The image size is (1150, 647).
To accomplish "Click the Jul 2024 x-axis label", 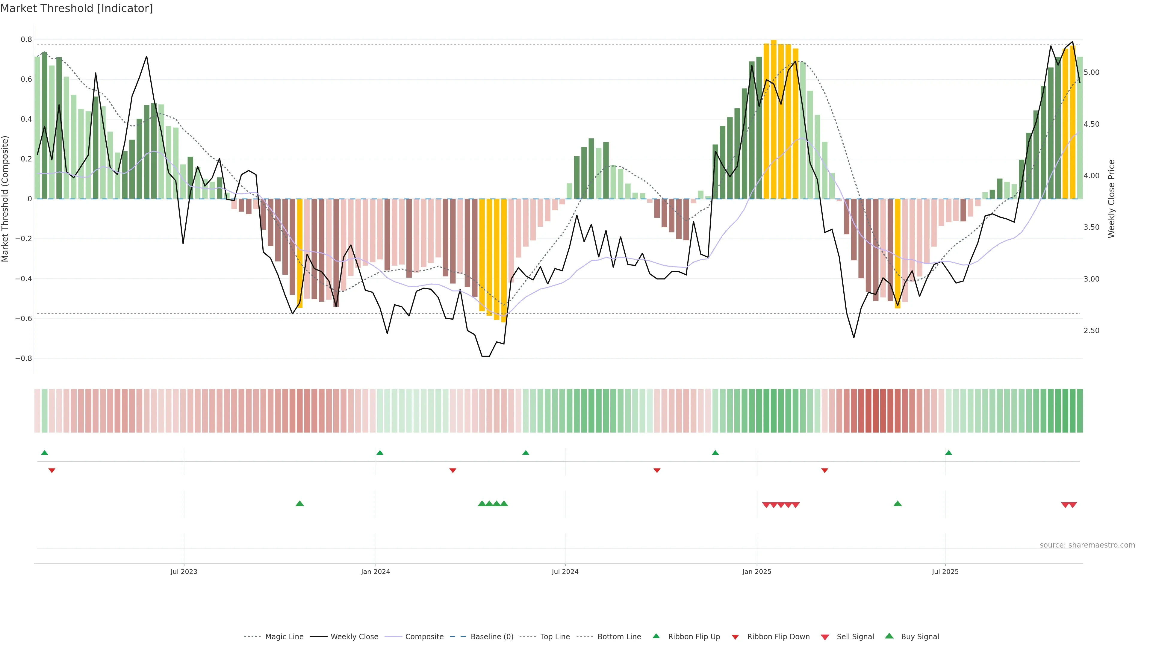I will click(565, 572).
